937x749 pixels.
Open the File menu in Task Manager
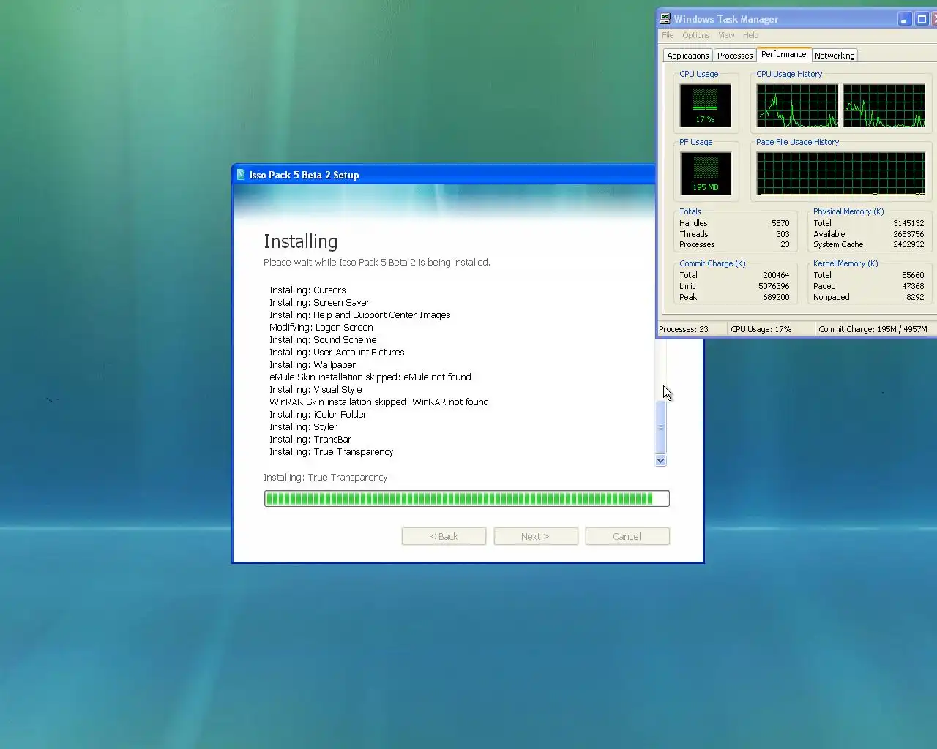[x=668, y=35]
